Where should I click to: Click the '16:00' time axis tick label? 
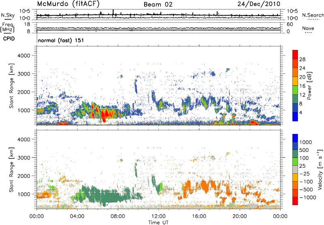(x=199, y=216)
